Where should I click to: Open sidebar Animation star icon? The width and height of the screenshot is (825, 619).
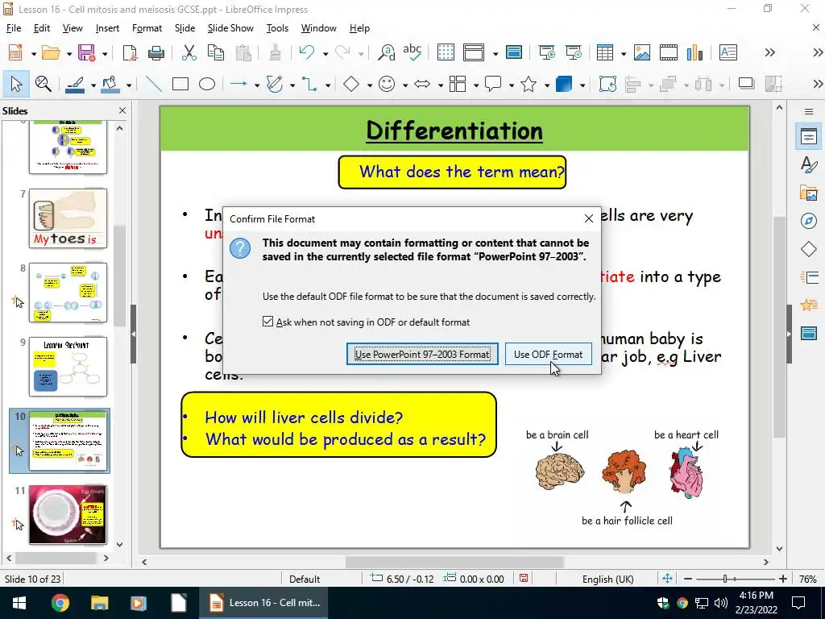tap(809, 305)
